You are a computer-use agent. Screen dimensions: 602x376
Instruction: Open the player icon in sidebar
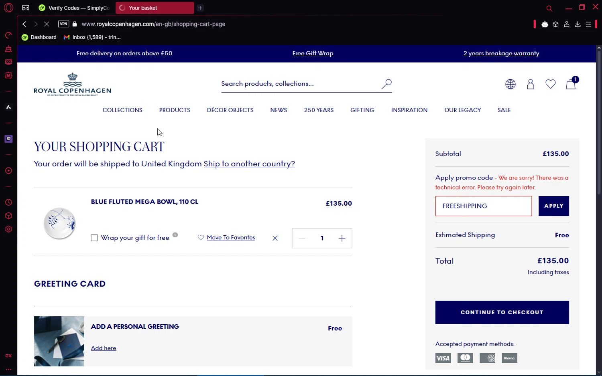[x=8, y=171]
